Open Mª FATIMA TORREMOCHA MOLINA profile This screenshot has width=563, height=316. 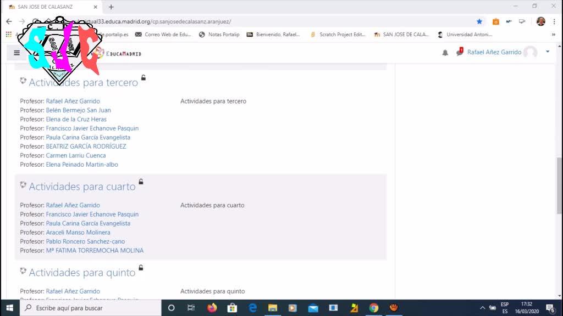95,250
